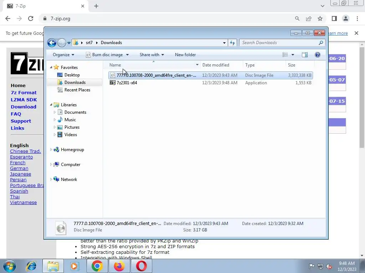
Task: Open address bar history dropdown
Action: [x=224, y=43]
